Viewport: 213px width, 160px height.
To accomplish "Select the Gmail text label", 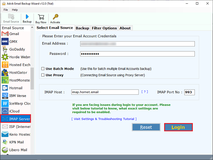I will click(14, 34).
